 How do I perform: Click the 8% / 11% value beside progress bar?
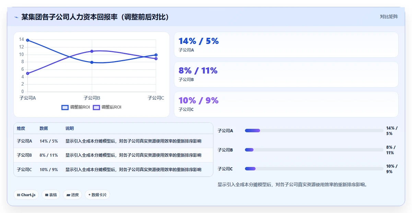click(392, 150)
